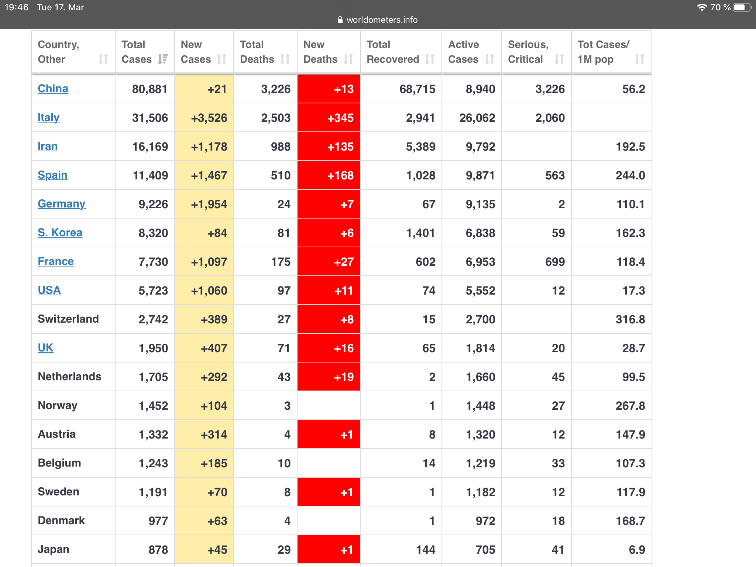The width and height of the screenshot is (756, 567).
Task: Sort by Total Recovered arrow icon
Action: pyautogui.click(x=430, y=59)
